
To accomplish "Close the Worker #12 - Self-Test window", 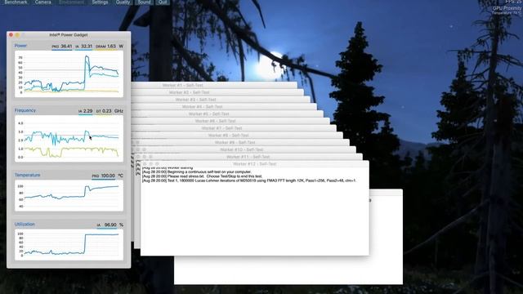I will click(145, 164).
